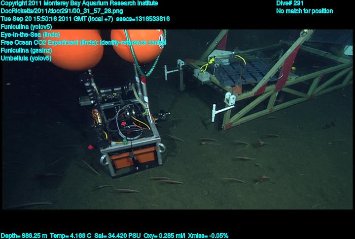355x239 pixels.
Task: Select the timestamp line Tue Sep 20
Action: pos(85,19)
